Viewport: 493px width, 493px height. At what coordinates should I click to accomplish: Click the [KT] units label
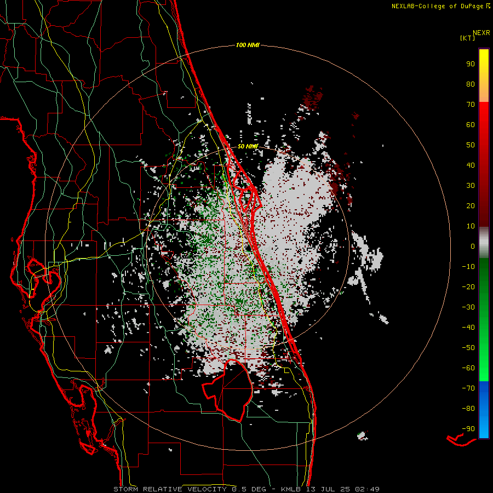pos(468,38)
